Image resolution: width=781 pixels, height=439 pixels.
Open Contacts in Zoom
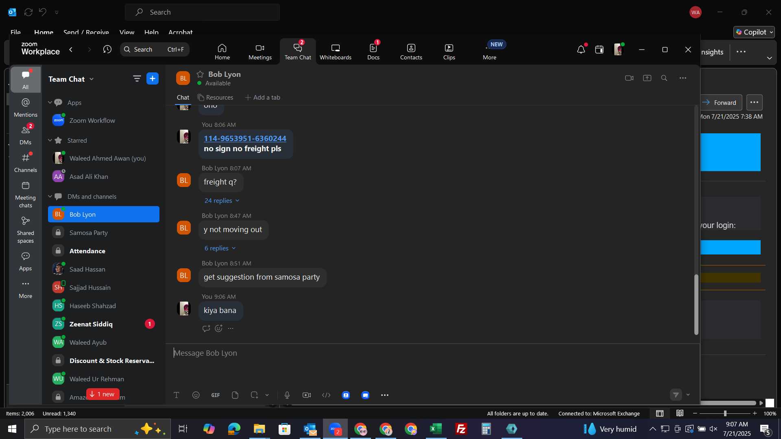(x=411, y=52)
